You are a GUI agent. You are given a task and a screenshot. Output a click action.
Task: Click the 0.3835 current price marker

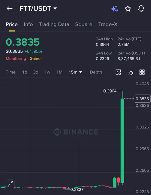142,99
